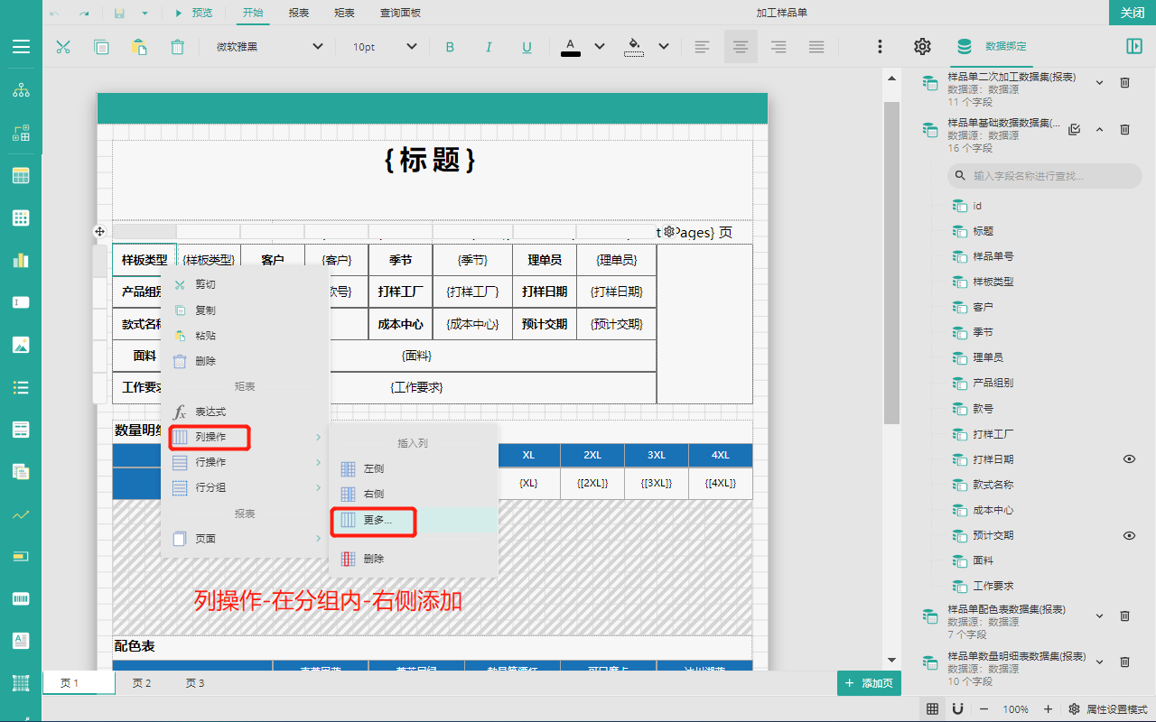Toggle Italic text formatting

(489, 47)
